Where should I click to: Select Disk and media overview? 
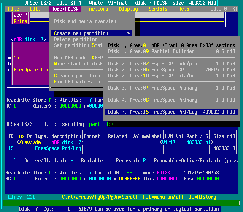pos(85,21)
